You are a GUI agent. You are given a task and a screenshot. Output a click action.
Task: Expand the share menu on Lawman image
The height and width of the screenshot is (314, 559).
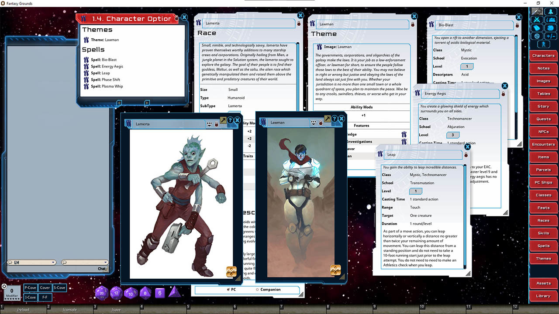click(314, 123)
